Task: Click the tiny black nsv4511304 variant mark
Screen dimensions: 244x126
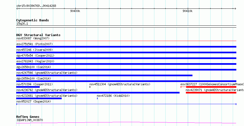Action: (90, 87)
